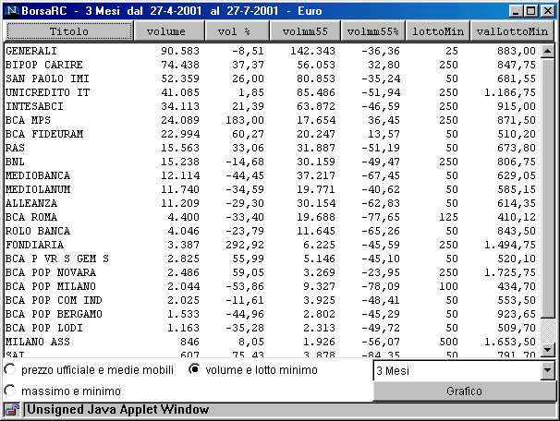
Task: Click FONDIARIA vol % value 292,92
Action: click(x=245, y=245)
